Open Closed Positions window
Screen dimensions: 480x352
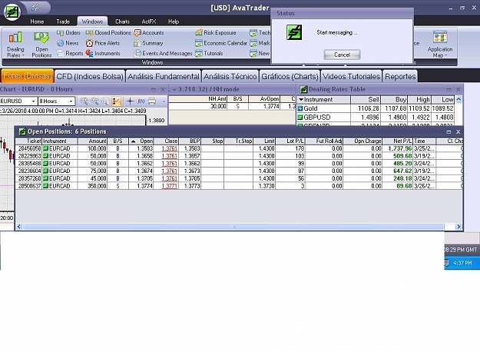[108, 33]
